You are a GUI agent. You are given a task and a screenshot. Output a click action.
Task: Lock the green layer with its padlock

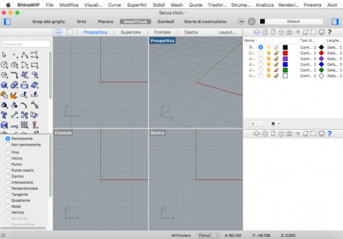tap(276, 70)
